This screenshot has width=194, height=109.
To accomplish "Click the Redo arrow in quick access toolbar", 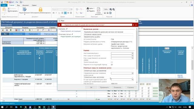I will point(17,2).
